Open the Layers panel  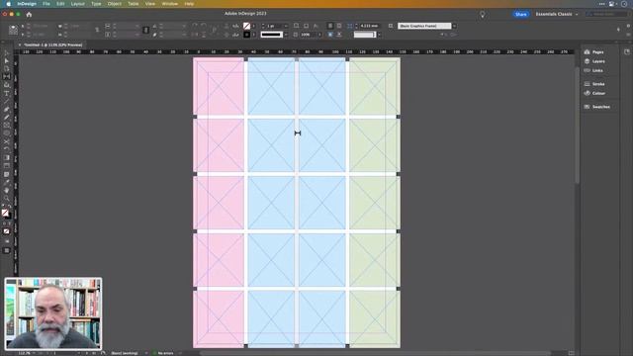pos(594,61)
